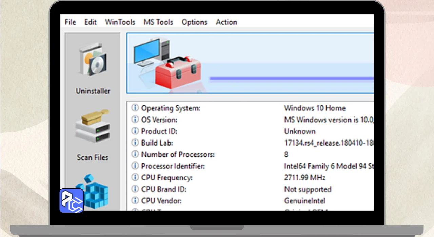
Task: Open the WinTools menu
Action: pyautogui.click(x=120, y=22)
